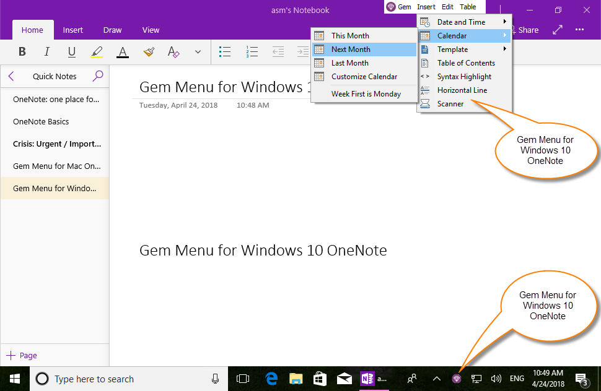
Task: Open the Home ribbon tab
Action: pos(32,30)
